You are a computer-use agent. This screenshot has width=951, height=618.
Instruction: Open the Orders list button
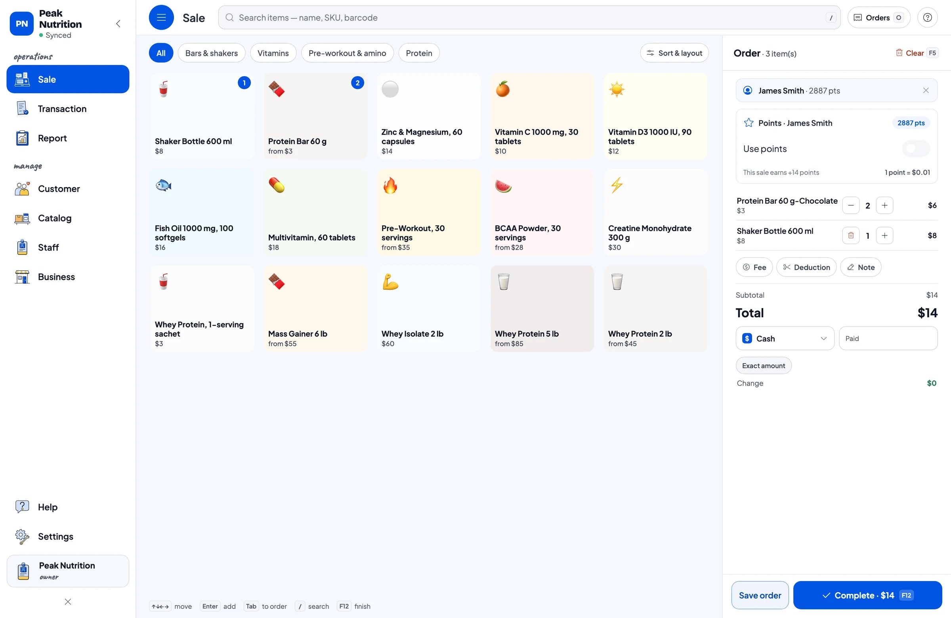[x=878, y=17]
